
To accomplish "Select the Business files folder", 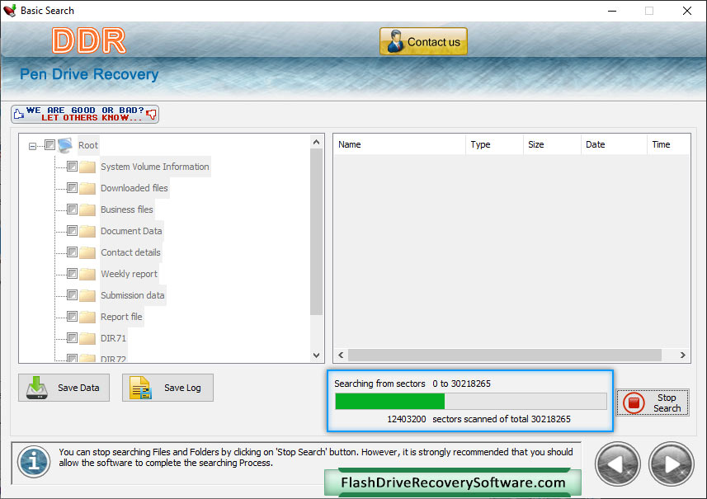I will 127,209.
